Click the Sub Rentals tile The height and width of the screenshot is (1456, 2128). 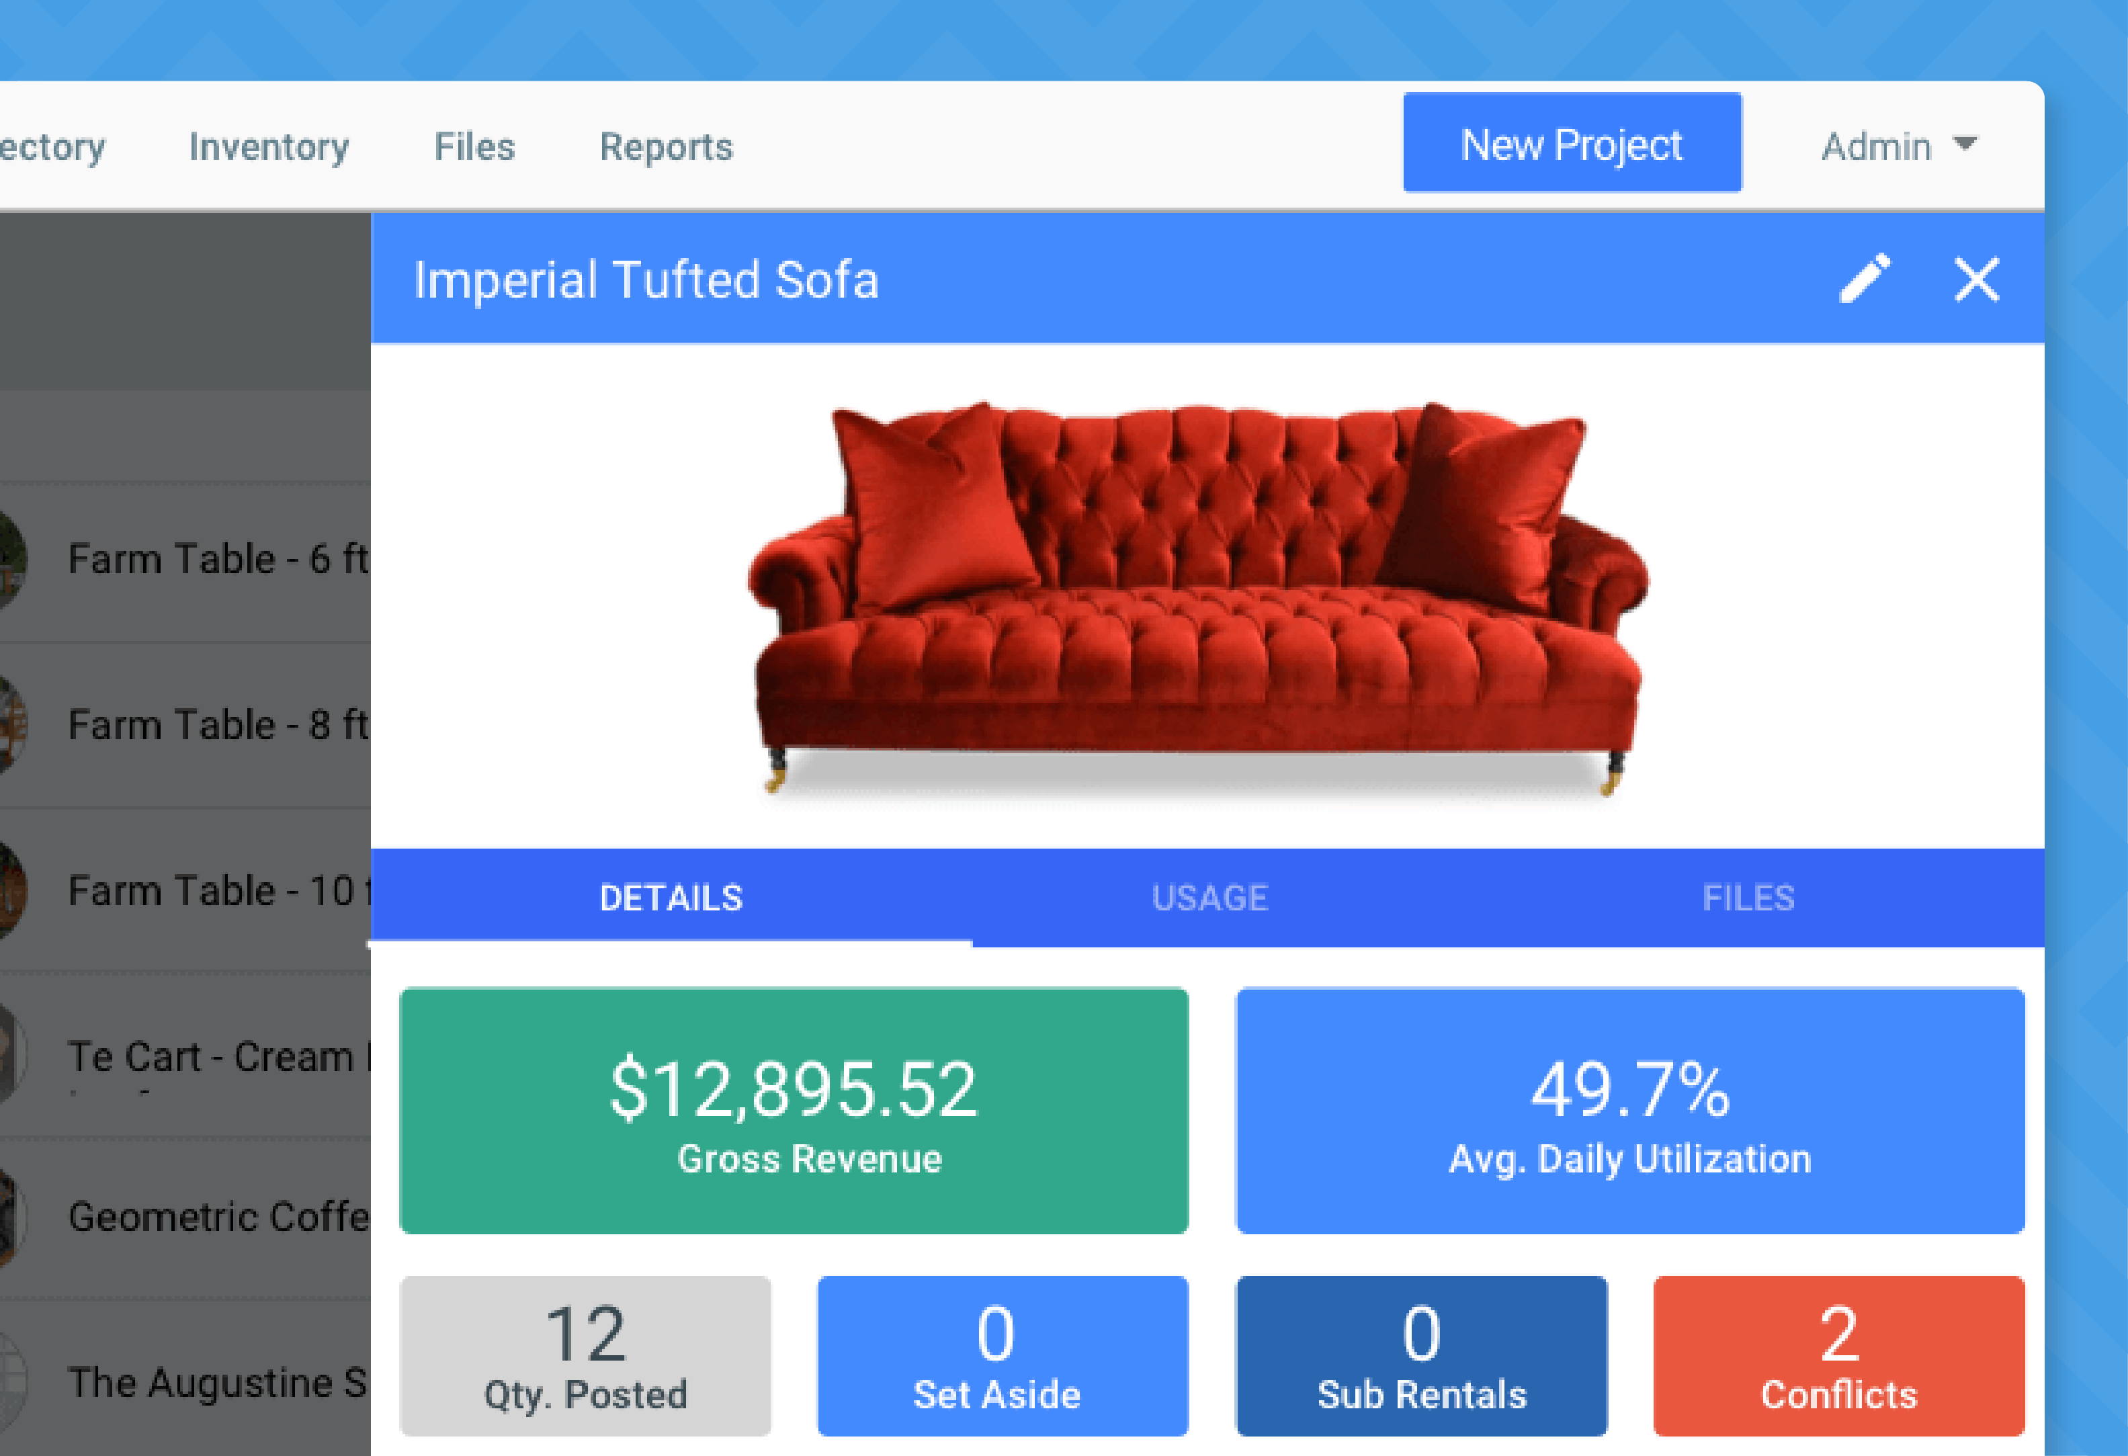[x=1421, y=1355]
